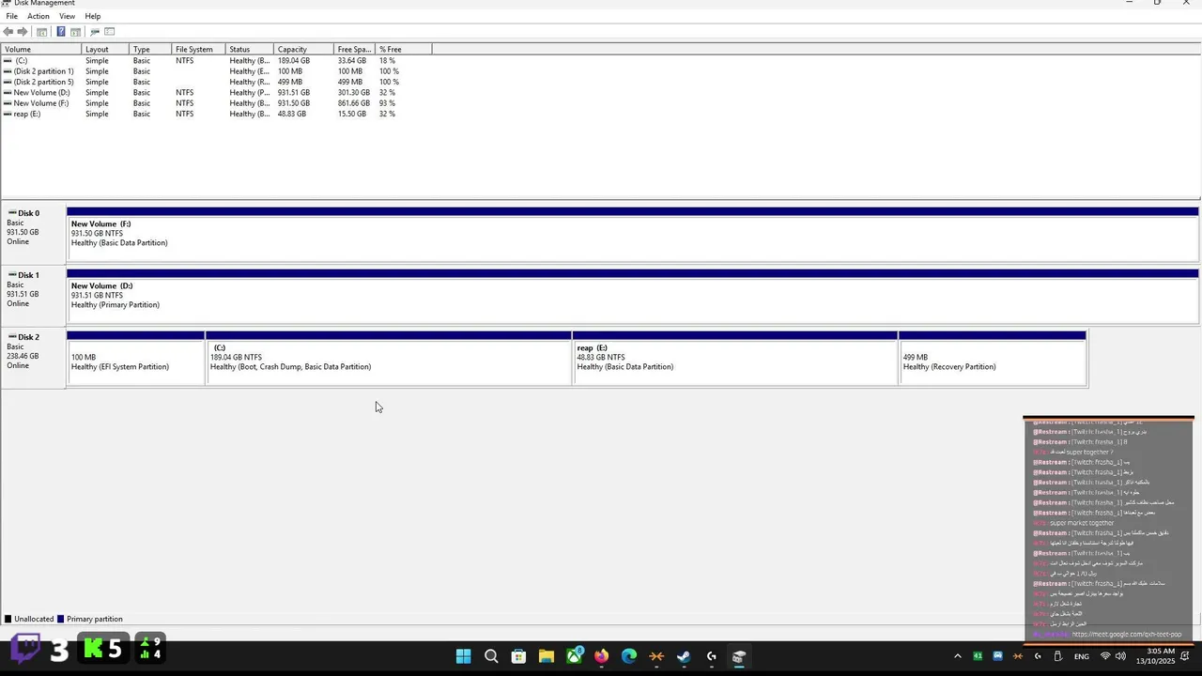Open File Explorer from taskbar
Viewport: 1202px width, 676px height.
[547, 656]
